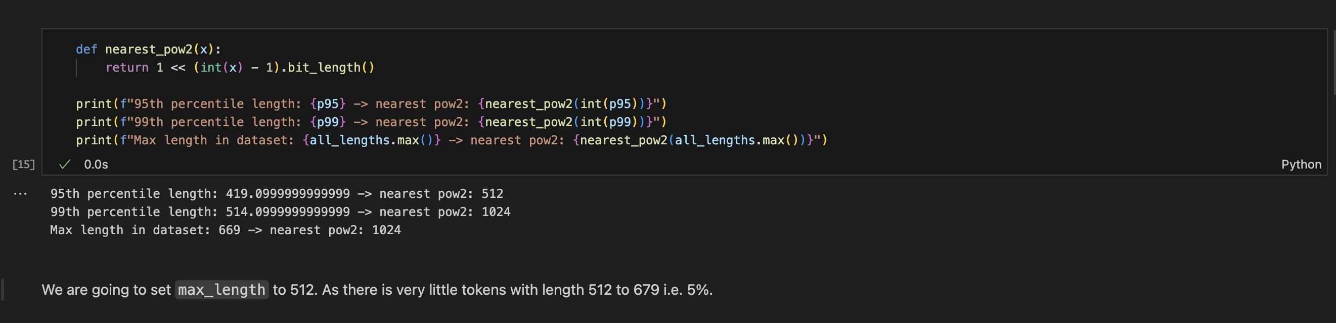Image resolution: width=1336 pixels, height=323 pixels.
Task: Click the vertical scrollbar on right edge
Action: pos(1333,62)
